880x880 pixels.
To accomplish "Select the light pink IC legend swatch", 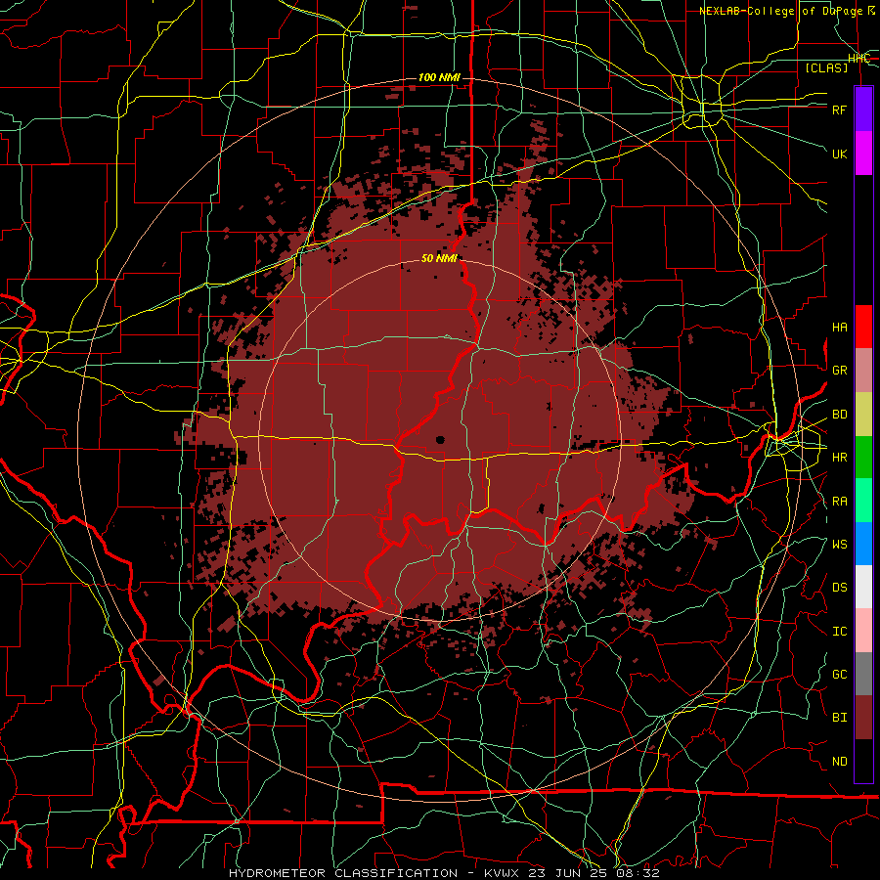I will (863, 631).
